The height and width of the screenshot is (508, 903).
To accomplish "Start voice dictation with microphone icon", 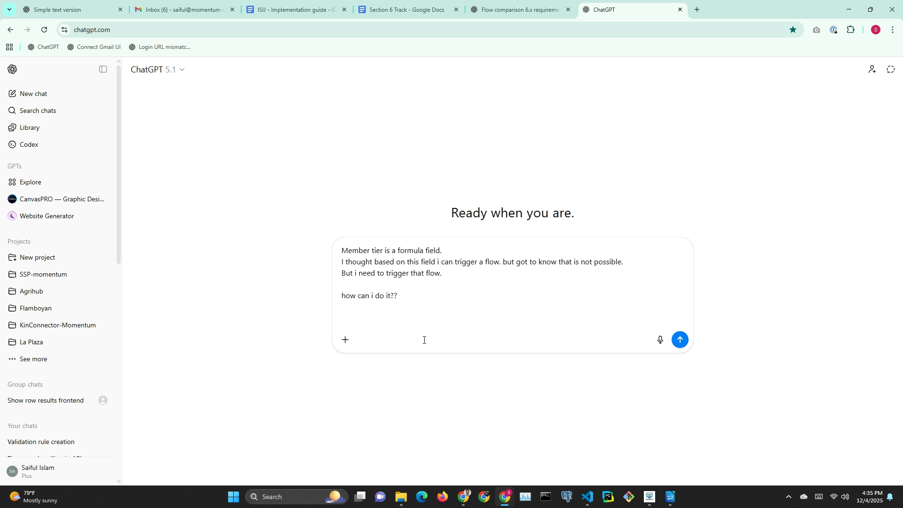I will [x=660, y=340].
